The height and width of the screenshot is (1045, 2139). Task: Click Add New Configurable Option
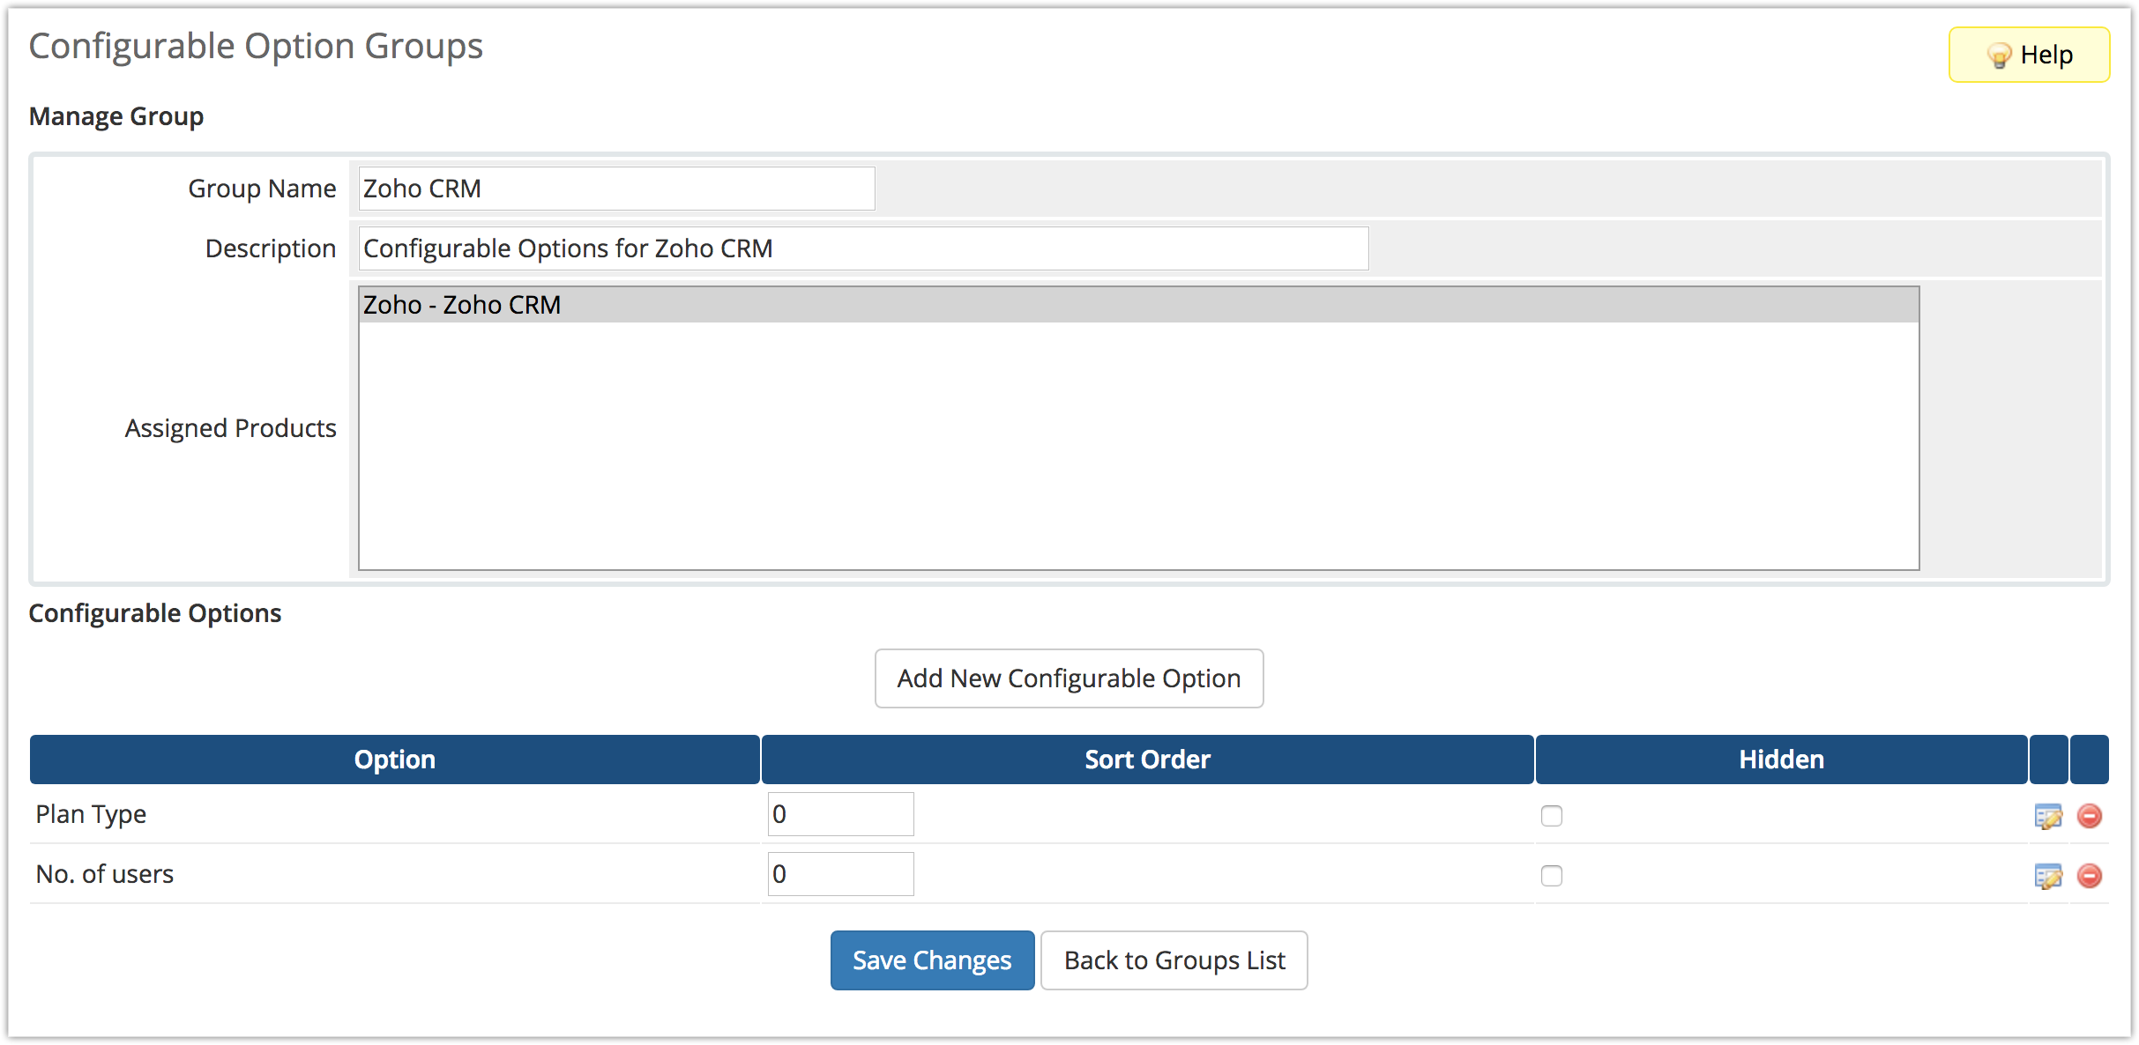click(x=1069, y=678)
